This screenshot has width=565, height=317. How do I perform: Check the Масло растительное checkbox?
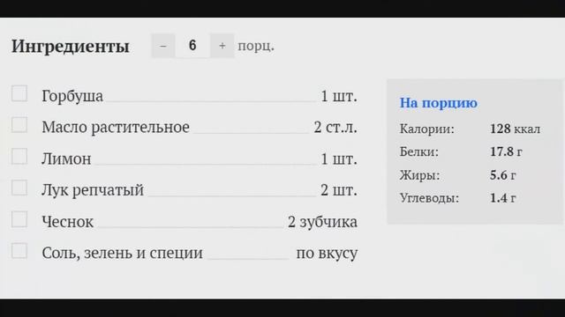19,125
